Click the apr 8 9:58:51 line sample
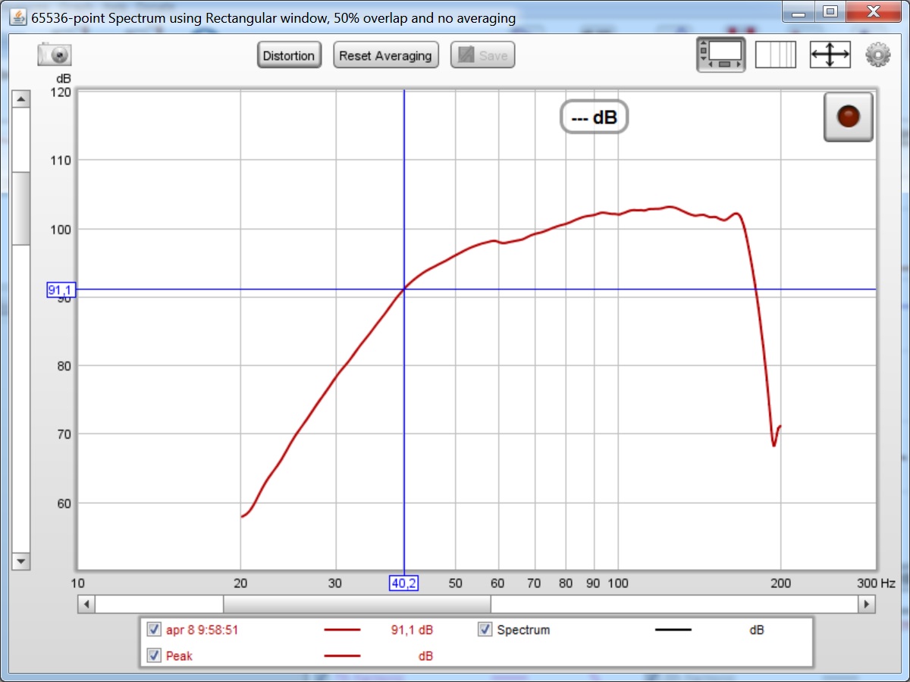Screen dimensions: 910x682 click(x=342, y=629)
